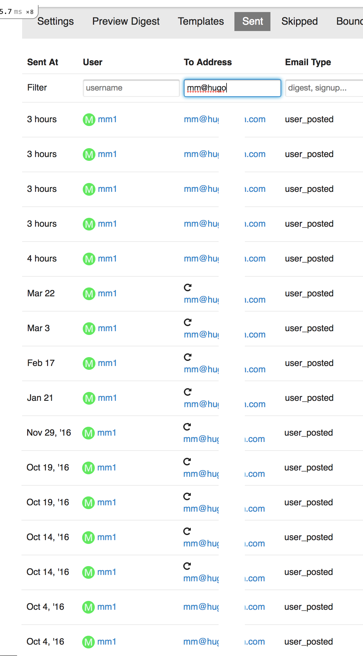This screenshot has width=363, height=656.
Task: Focus the username filter field
Action: pyautogui.click(x=131, y=88)
